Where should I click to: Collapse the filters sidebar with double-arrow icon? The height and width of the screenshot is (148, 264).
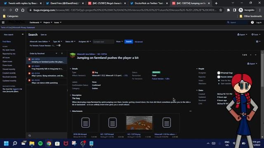pos(23,35)
